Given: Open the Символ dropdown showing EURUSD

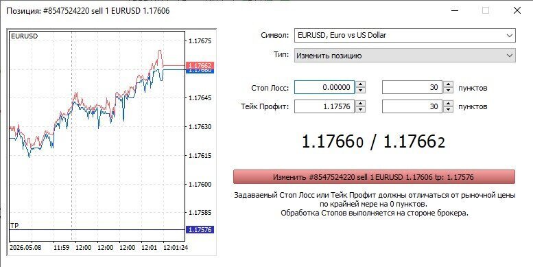Looking at the screenshot, I should (x=405, y=36).
